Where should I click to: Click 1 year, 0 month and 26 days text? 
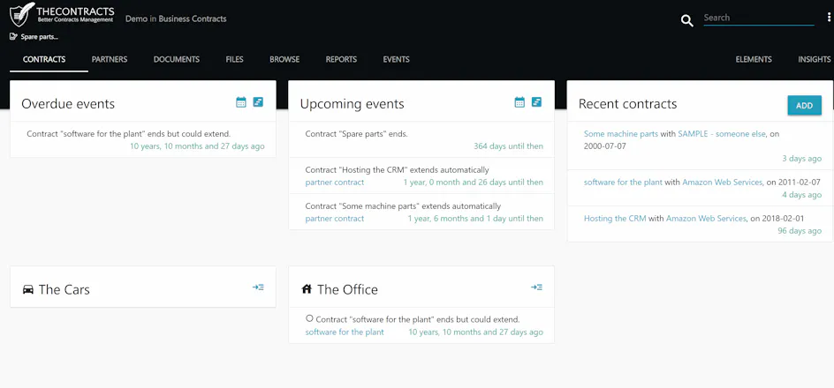coord(474,182)
